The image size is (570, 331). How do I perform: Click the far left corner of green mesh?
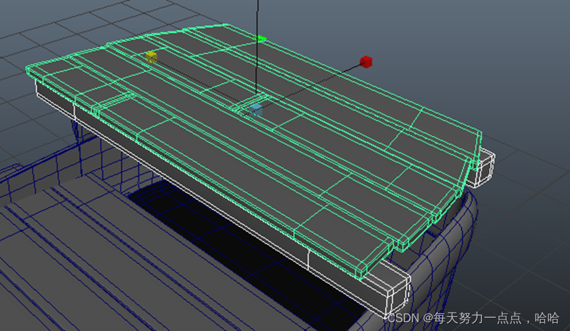point(29,69)
